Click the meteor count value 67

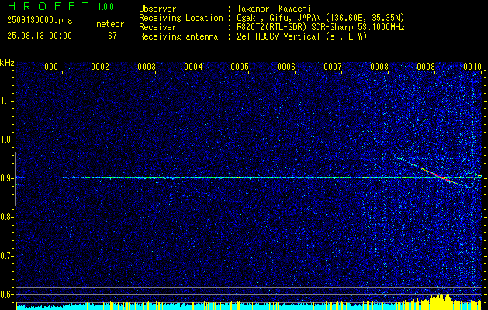click(112, 36)
